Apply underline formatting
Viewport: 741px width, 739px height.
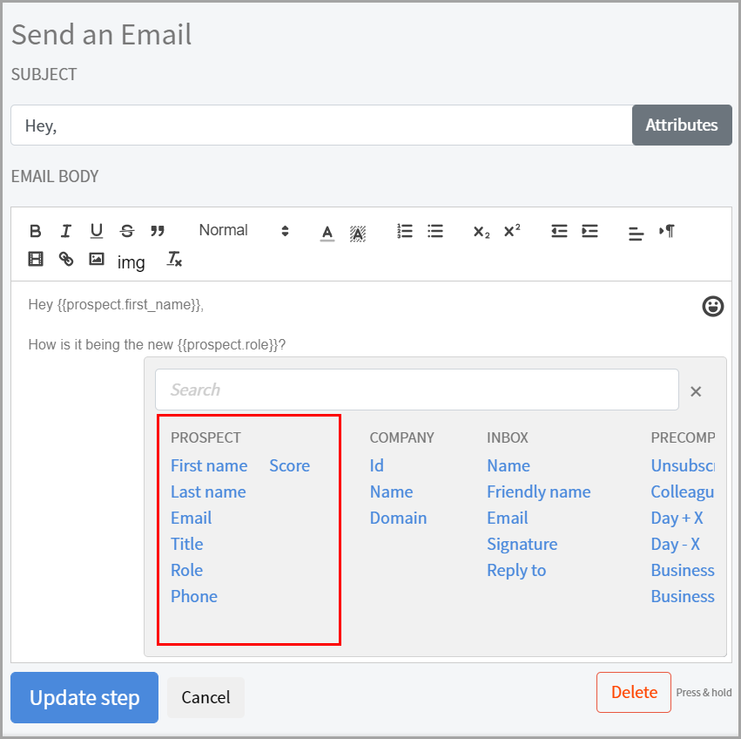pyautogui.click(x=97, y=231)
